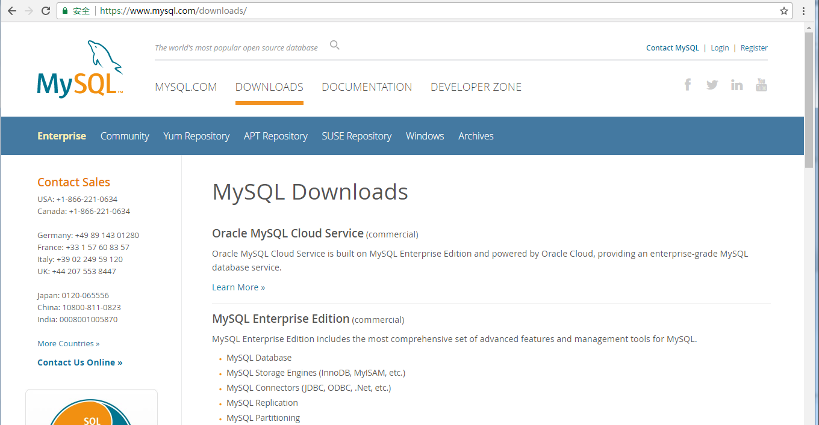This screenshot has height=425, width=819.
Task: Select Community in the blue submenu
Action: click(x=125, y=136)
